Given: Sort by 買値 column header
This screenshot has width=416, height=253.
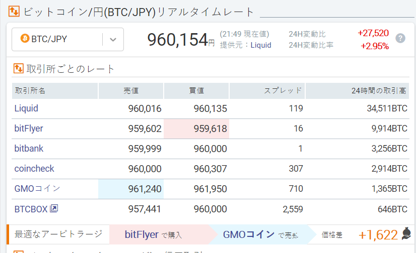Looking at the screenshot, I should [196, 91].
